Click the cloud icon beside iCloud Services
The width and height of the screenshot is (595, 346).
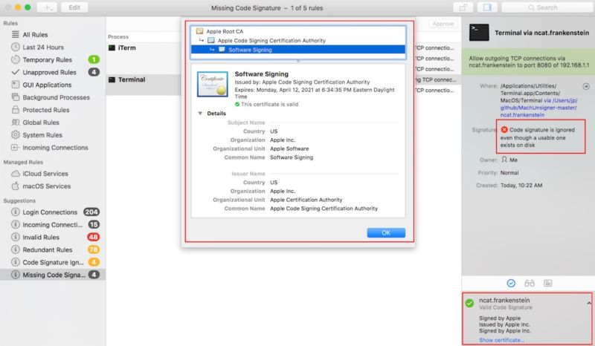coord(15,173)
